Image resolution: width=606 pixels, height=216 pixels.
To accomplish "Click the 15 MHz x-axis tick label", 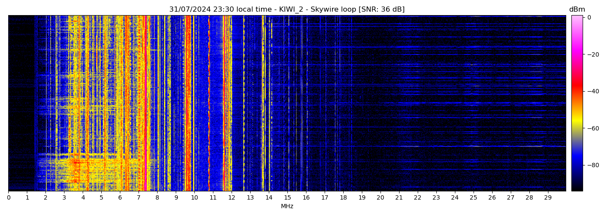I will pos(287,198).
